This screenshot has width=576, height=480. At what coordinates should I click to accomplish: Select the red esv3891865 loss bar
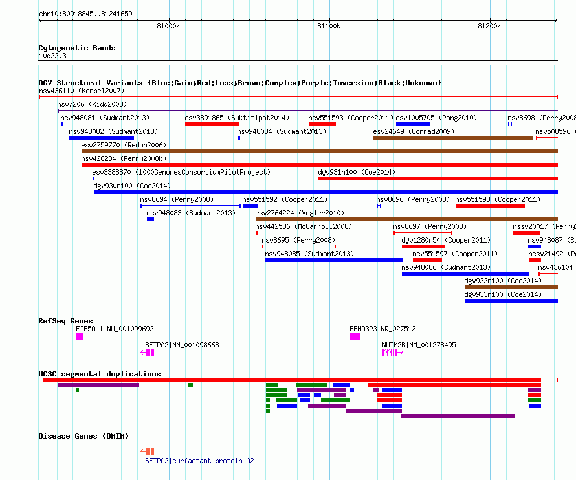click(x=212, y=124)
